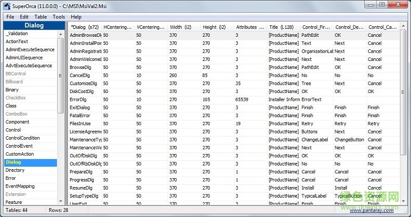Select the highlighted Dialog table in list
The width and height of the screenshot is (411, 217).
coord(30,162)
